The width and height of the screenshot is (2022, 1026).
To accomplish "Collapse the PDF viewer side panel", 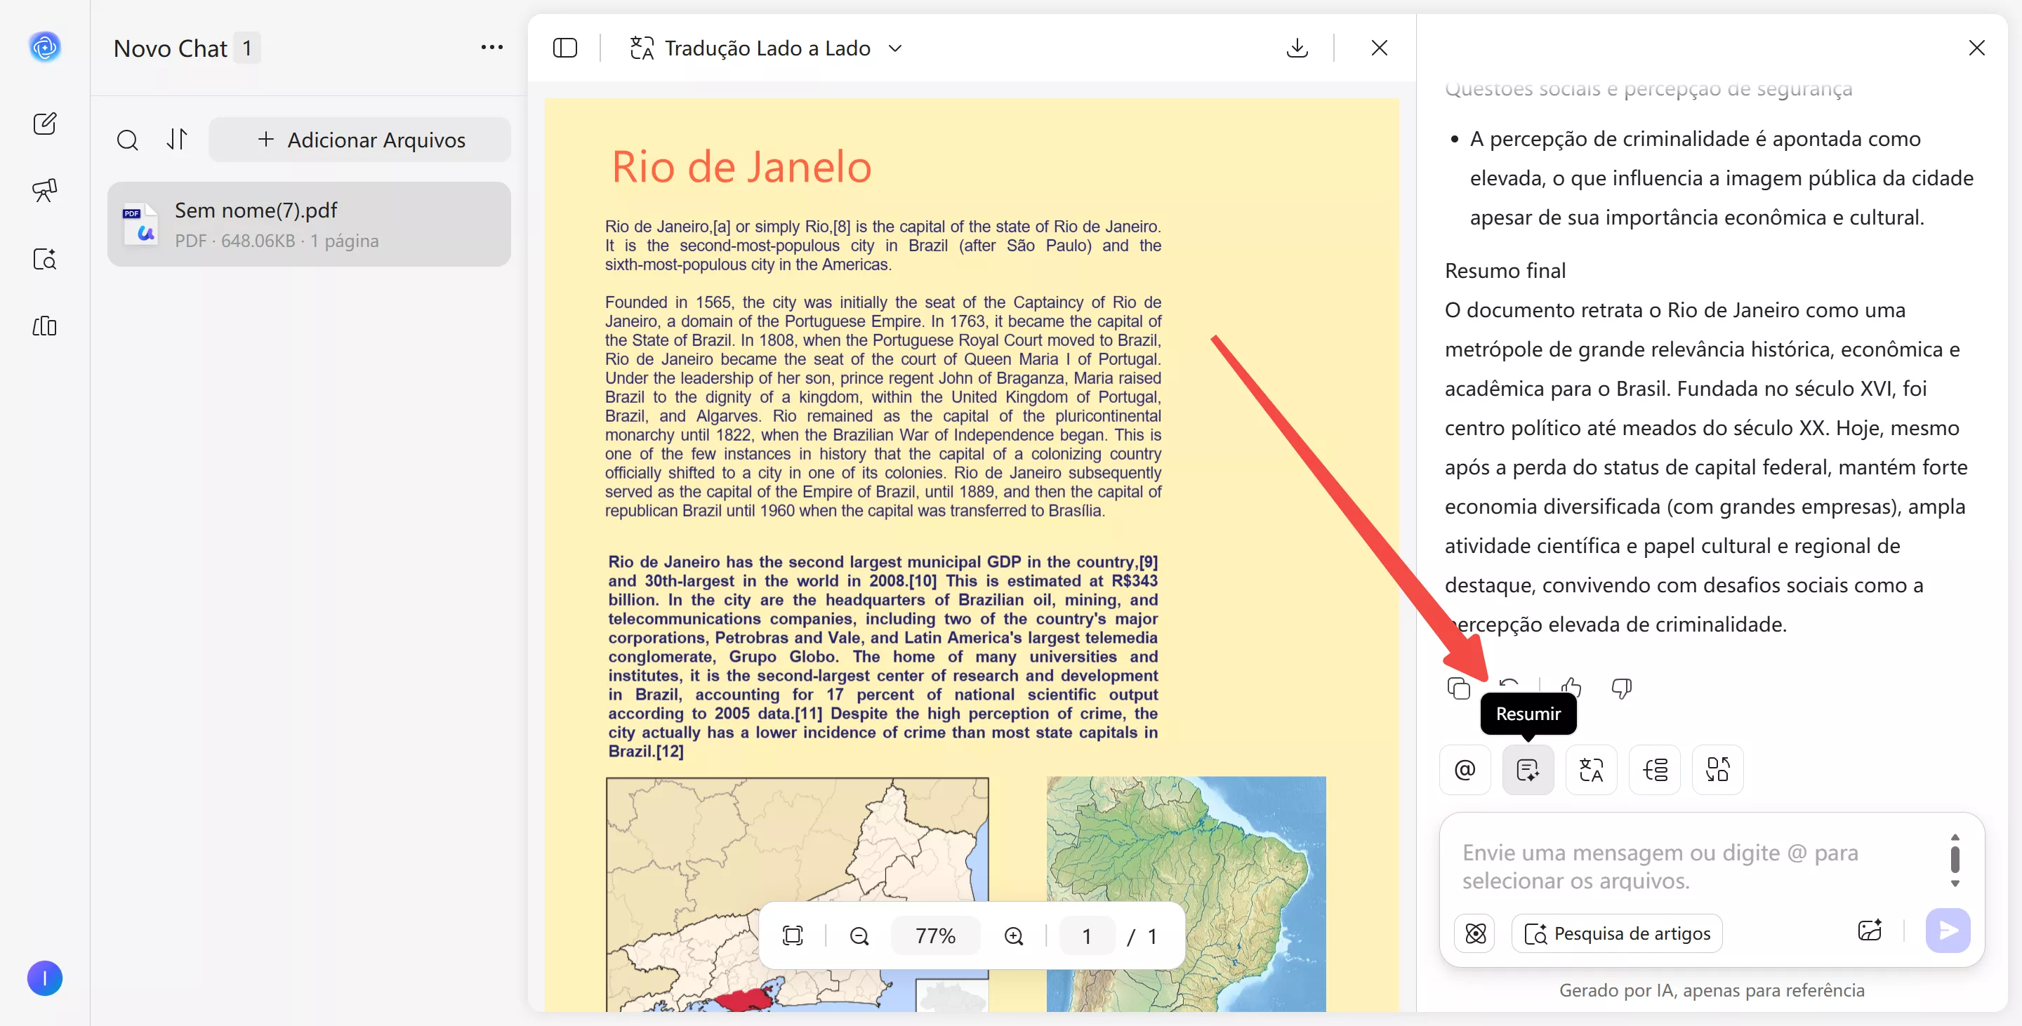I will coord(565,48).
